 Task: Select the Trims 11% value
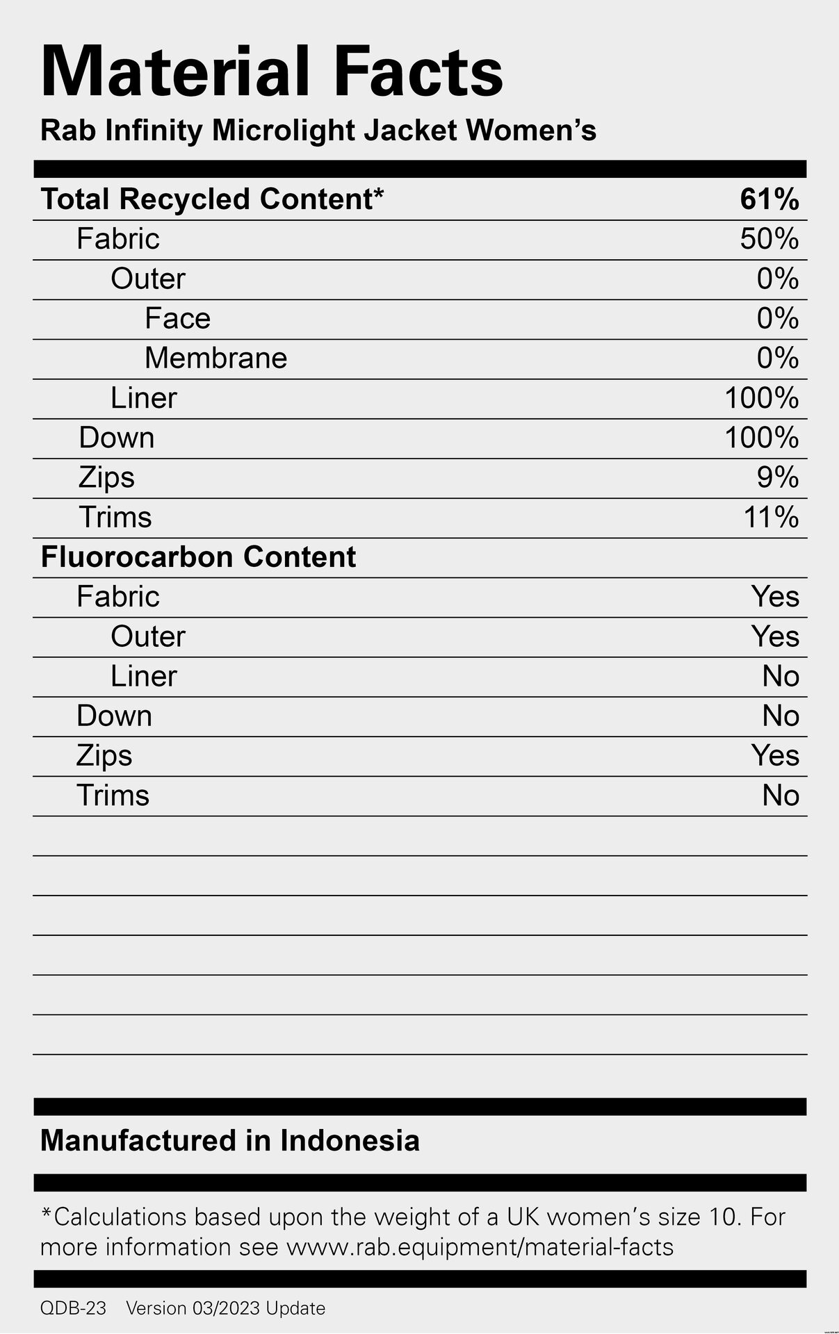click(x=772, y=518)
